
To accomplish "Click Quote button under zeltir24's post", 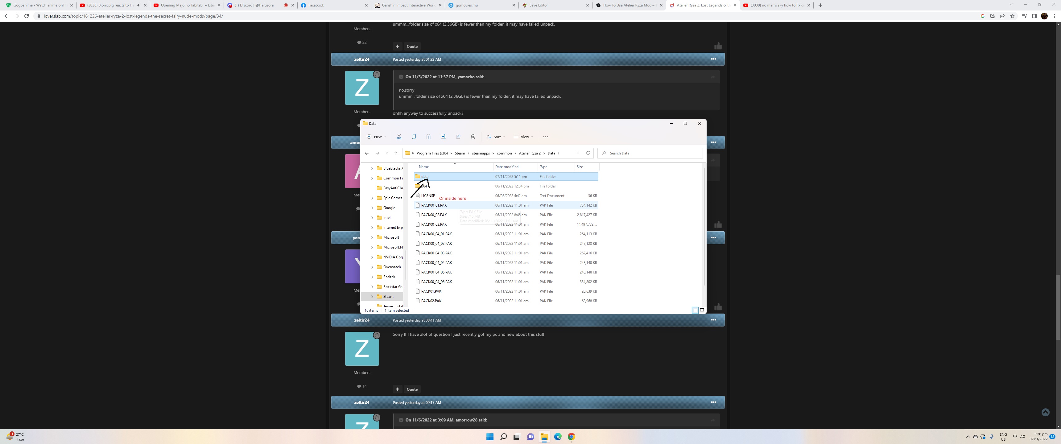I will pos(412,389).
